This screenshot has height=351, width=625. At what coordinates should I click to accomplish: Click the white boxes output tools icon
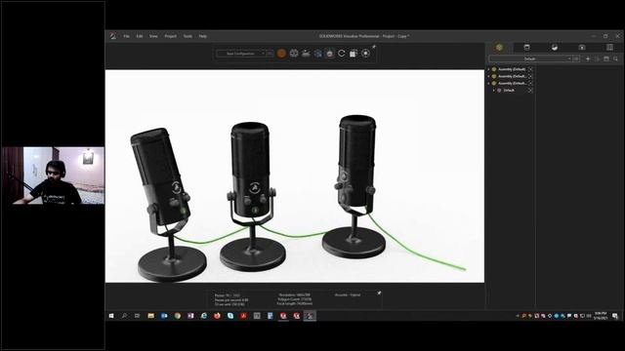pos(354,54)
